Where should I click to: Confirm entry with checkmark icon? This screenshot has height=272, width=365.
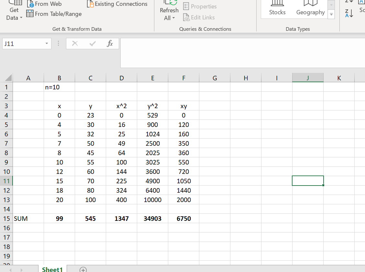coord(93,43)
